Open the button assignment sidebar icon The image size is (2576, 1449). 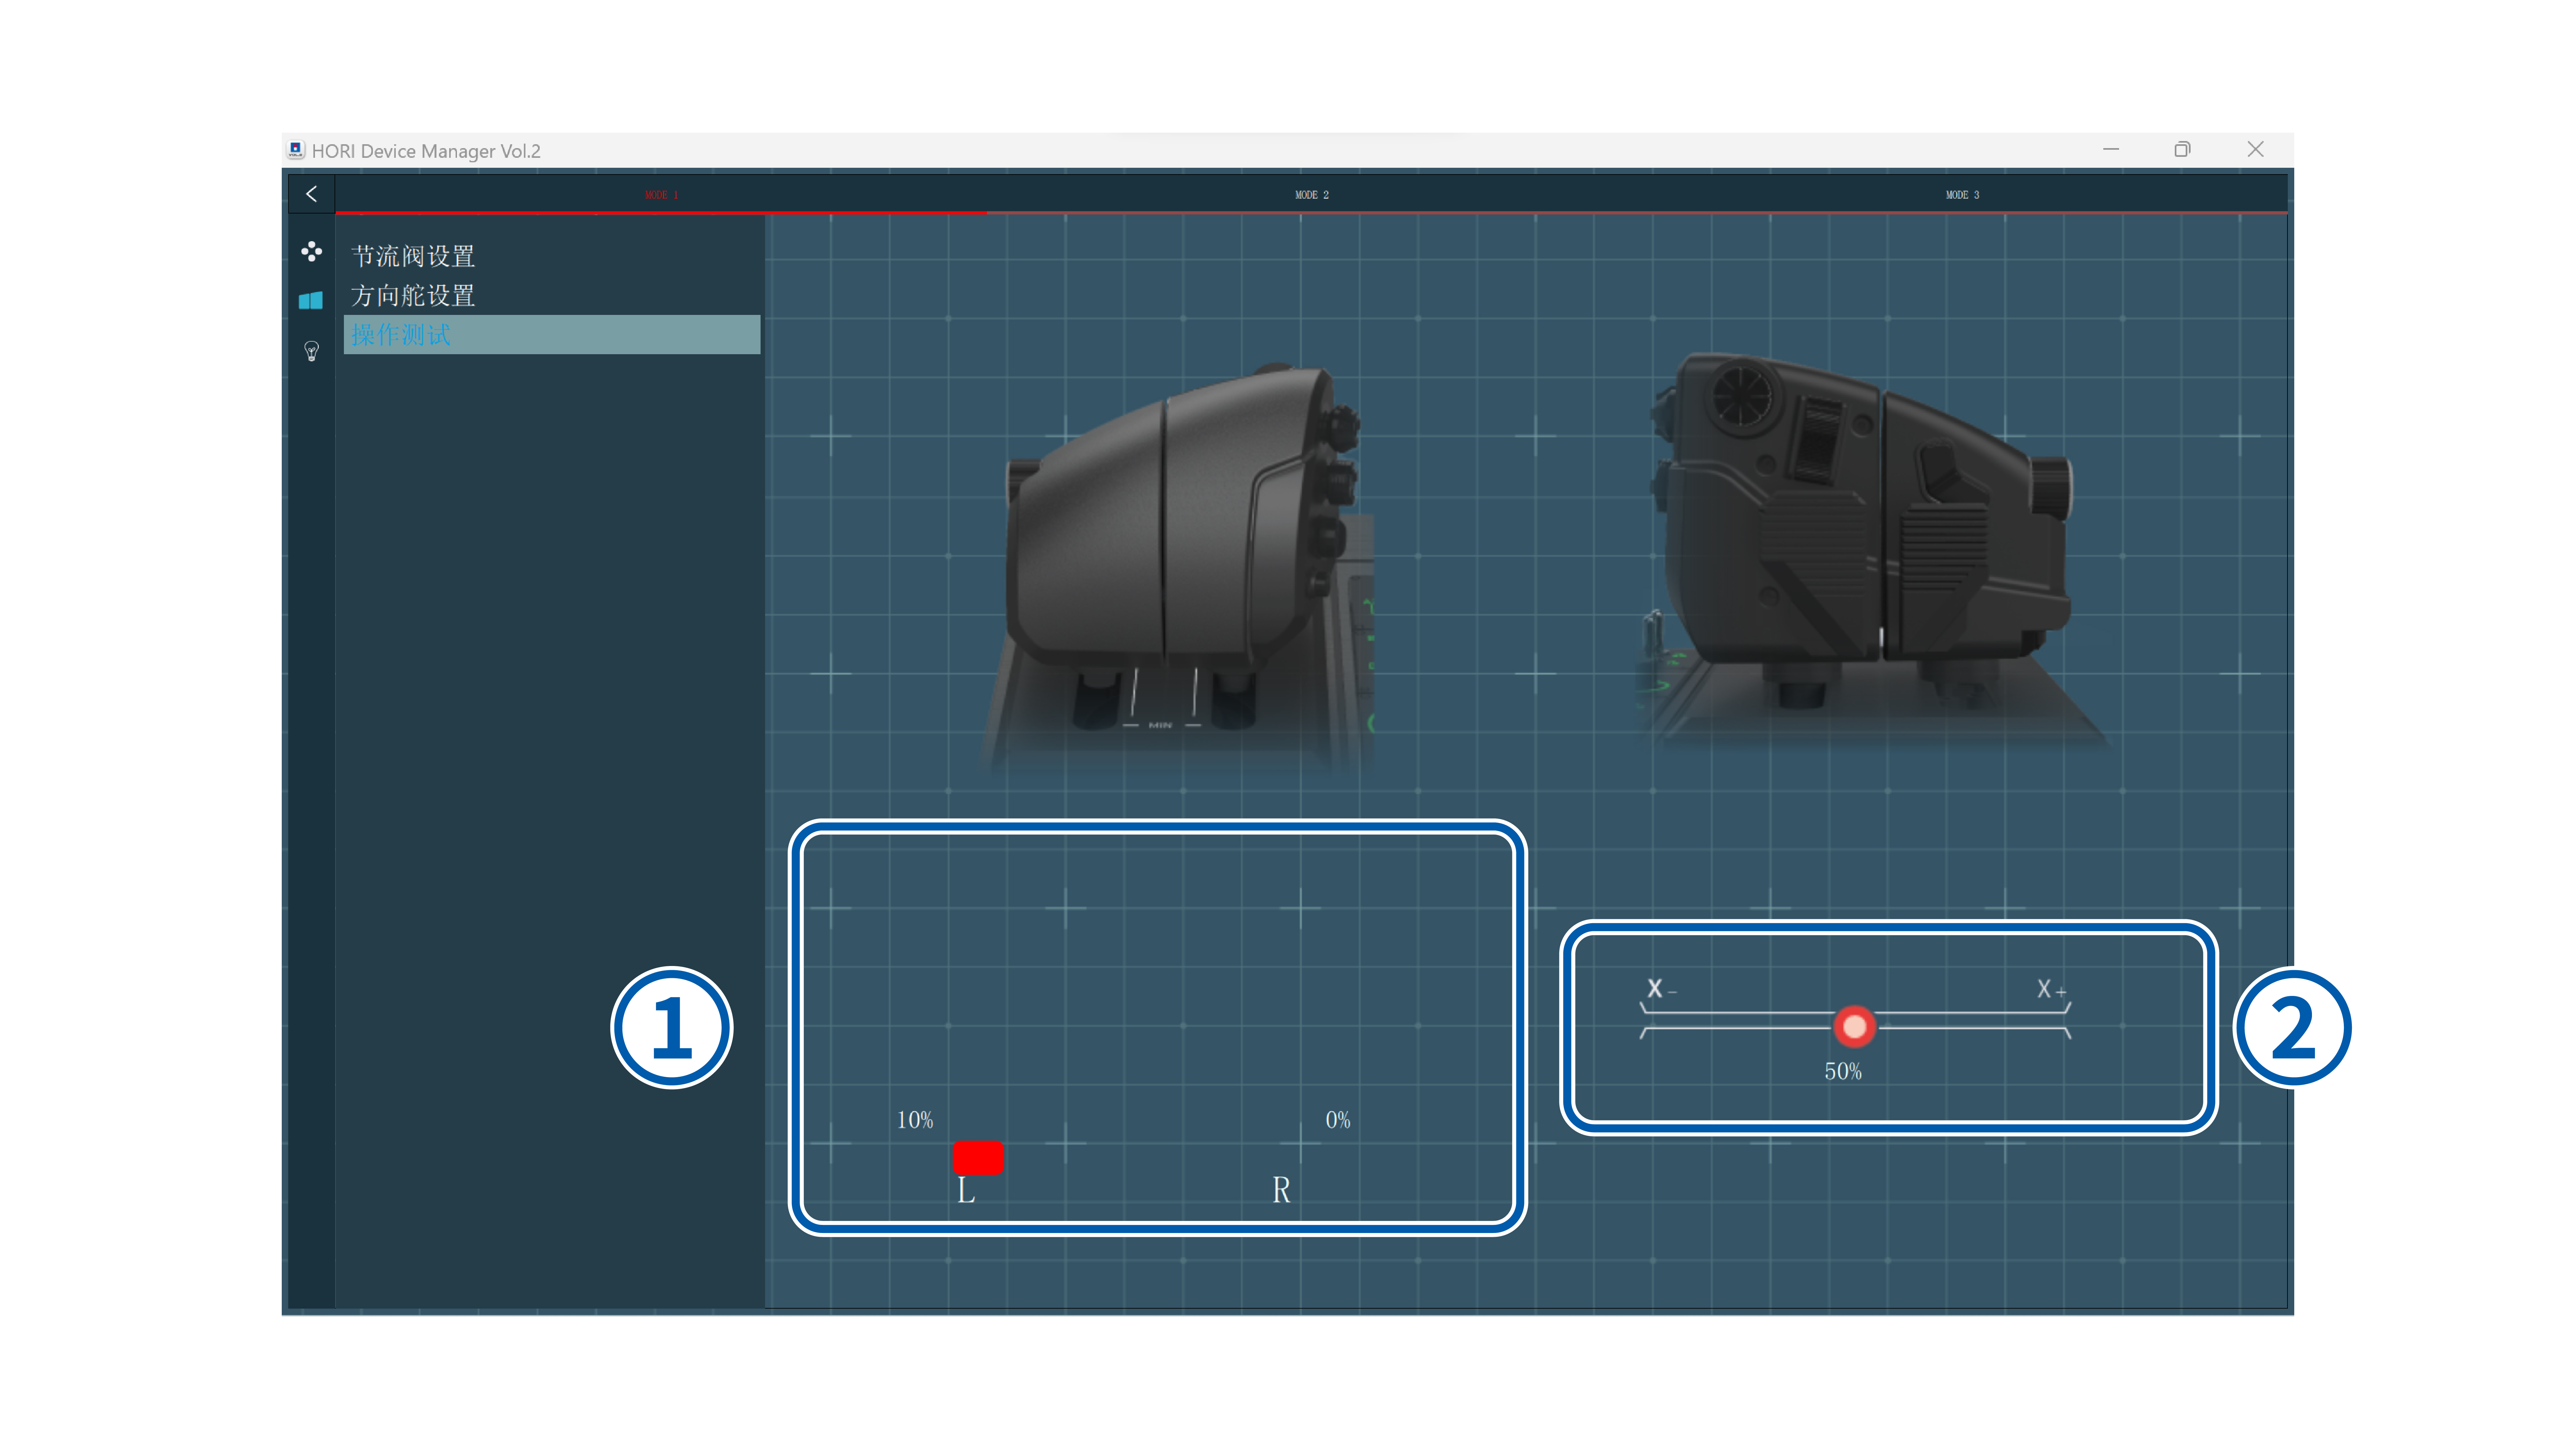click(x=311, y=252)
